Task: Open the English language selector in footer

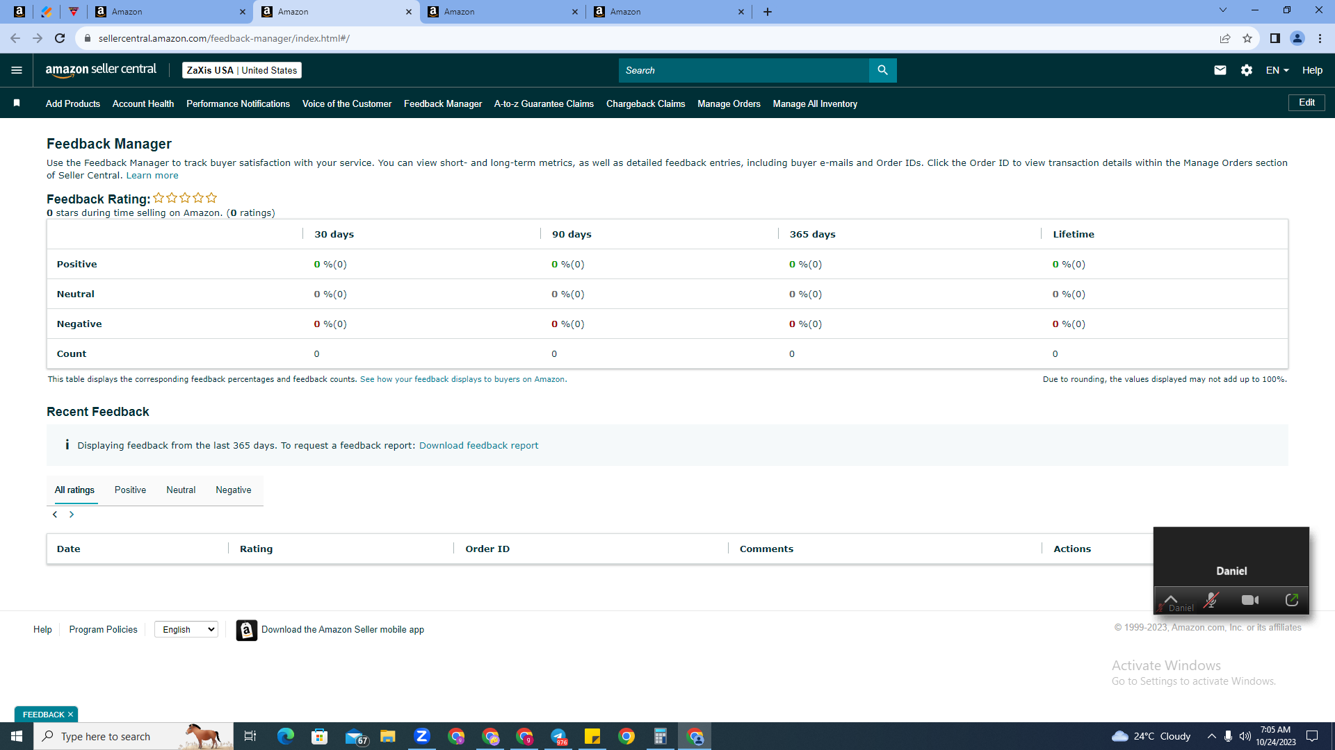Action: [x=186, y=629]
